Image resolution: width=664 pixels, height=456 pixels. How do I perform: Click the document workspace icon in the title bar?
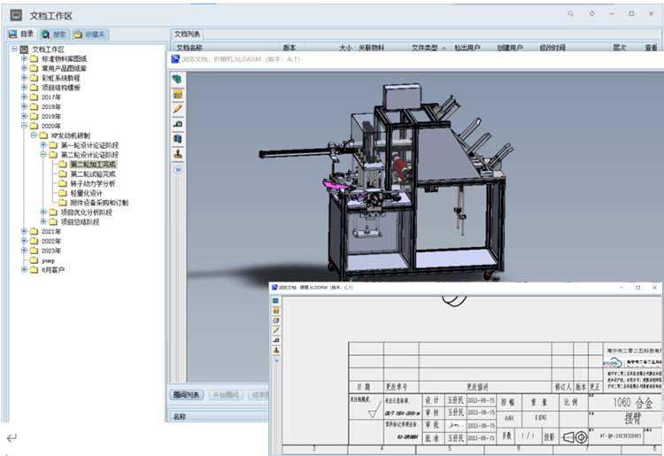point(16,15)
